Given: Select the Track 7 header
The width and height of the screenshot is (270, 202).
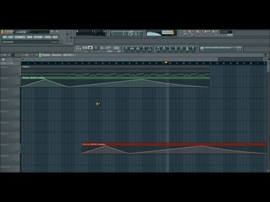Looking at the screenshot, I should click(x=10, y=137).
